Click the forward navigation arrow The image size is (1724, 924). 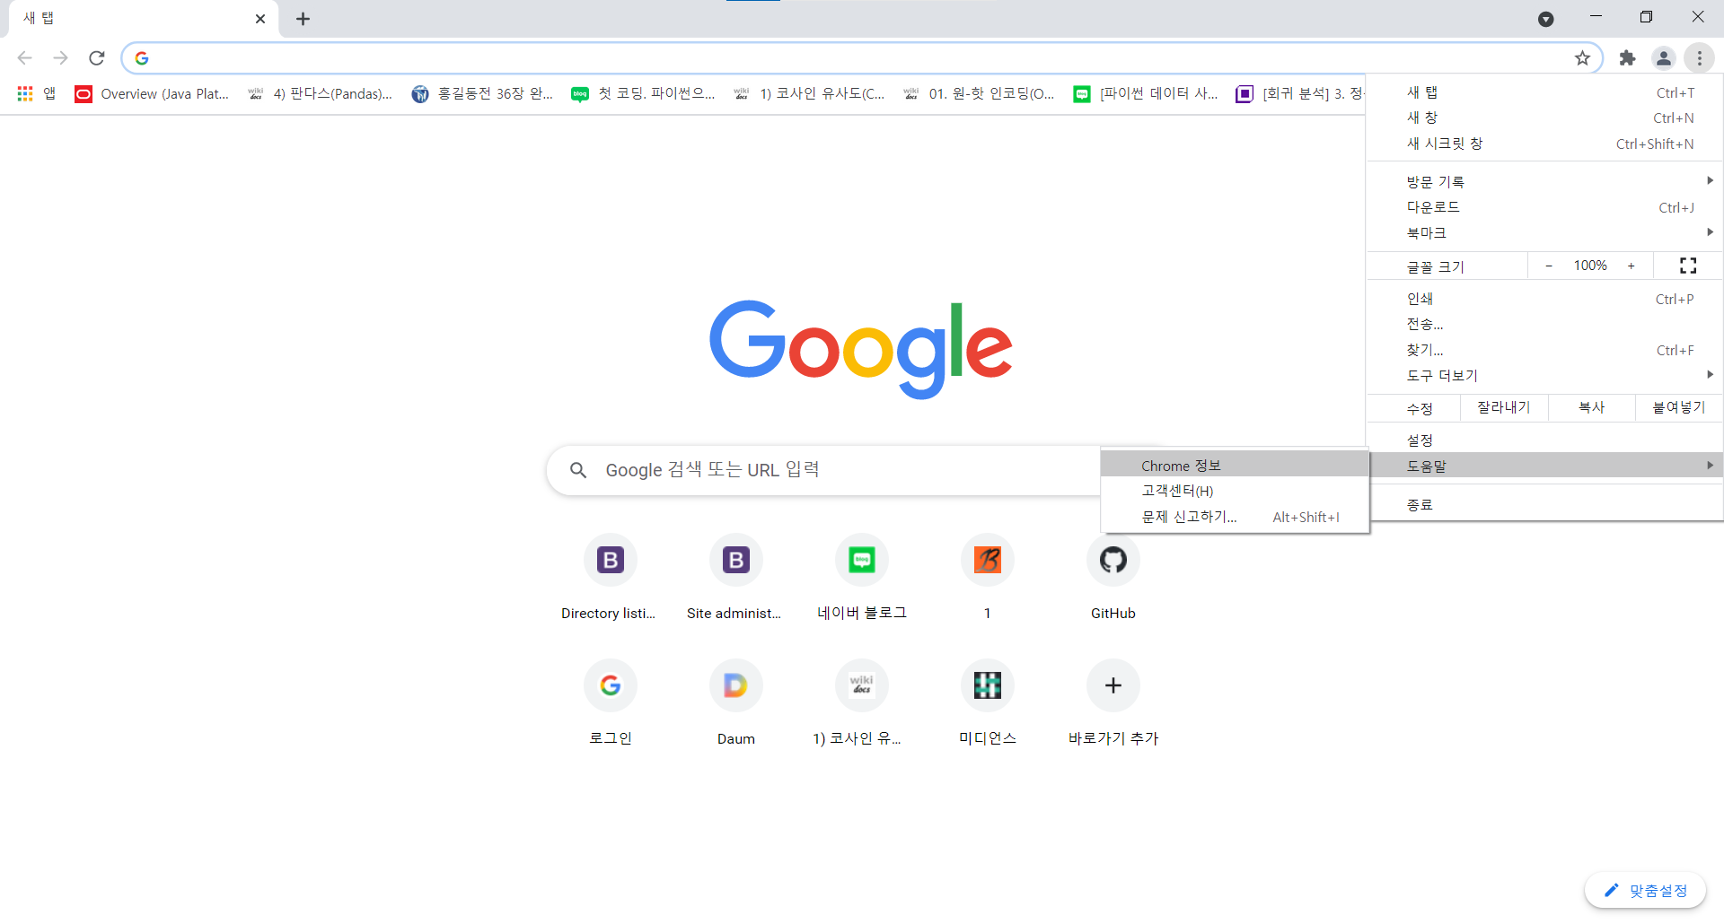click(x=60, y=58)
